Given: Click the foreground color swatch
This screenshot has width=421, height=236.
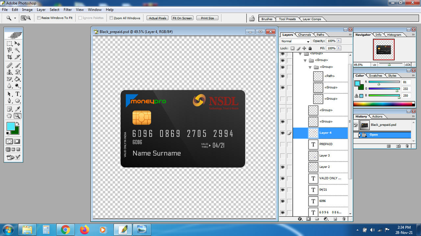Looking at the screenshot, I should click(x=11, y=126).
